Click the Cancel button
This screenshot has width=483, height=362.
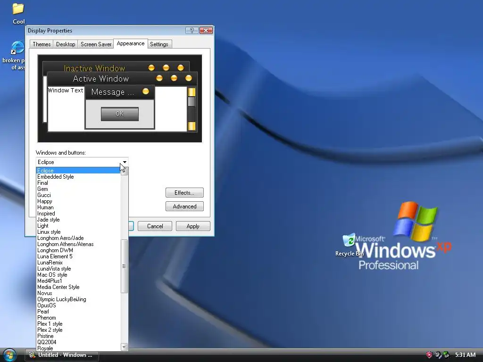click(x=155, y=226)
